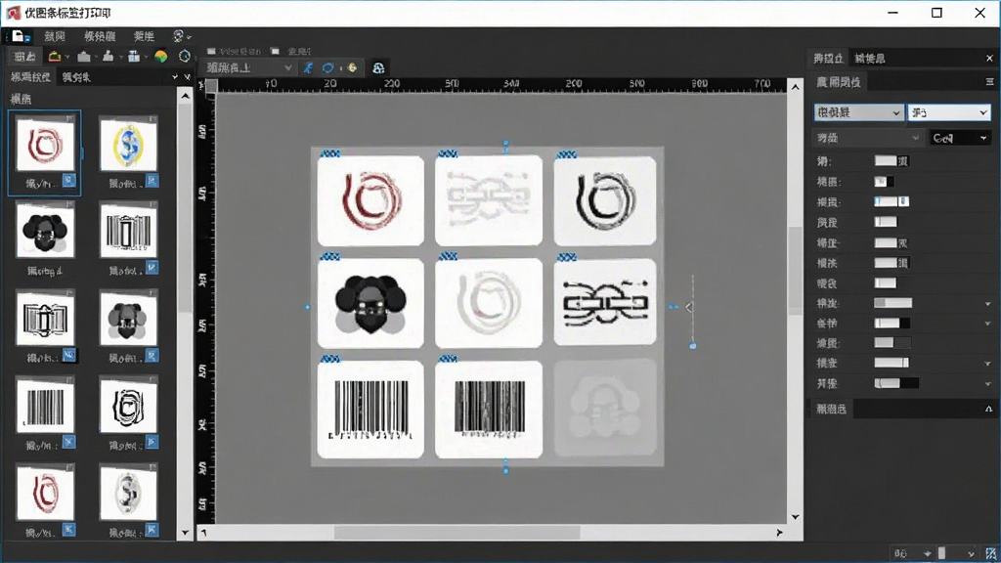Click the red and green toolbox toolbar icon
The image size is (1001, 563).
pyautogui.click(x=55, y=57)
